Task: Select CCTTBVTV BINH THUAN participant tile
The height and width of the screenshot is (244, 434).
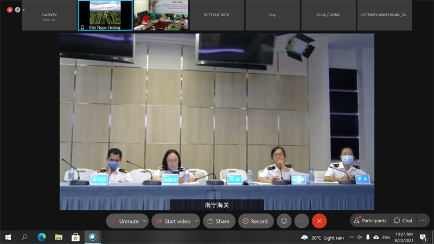Action: [x=385, y=15]
